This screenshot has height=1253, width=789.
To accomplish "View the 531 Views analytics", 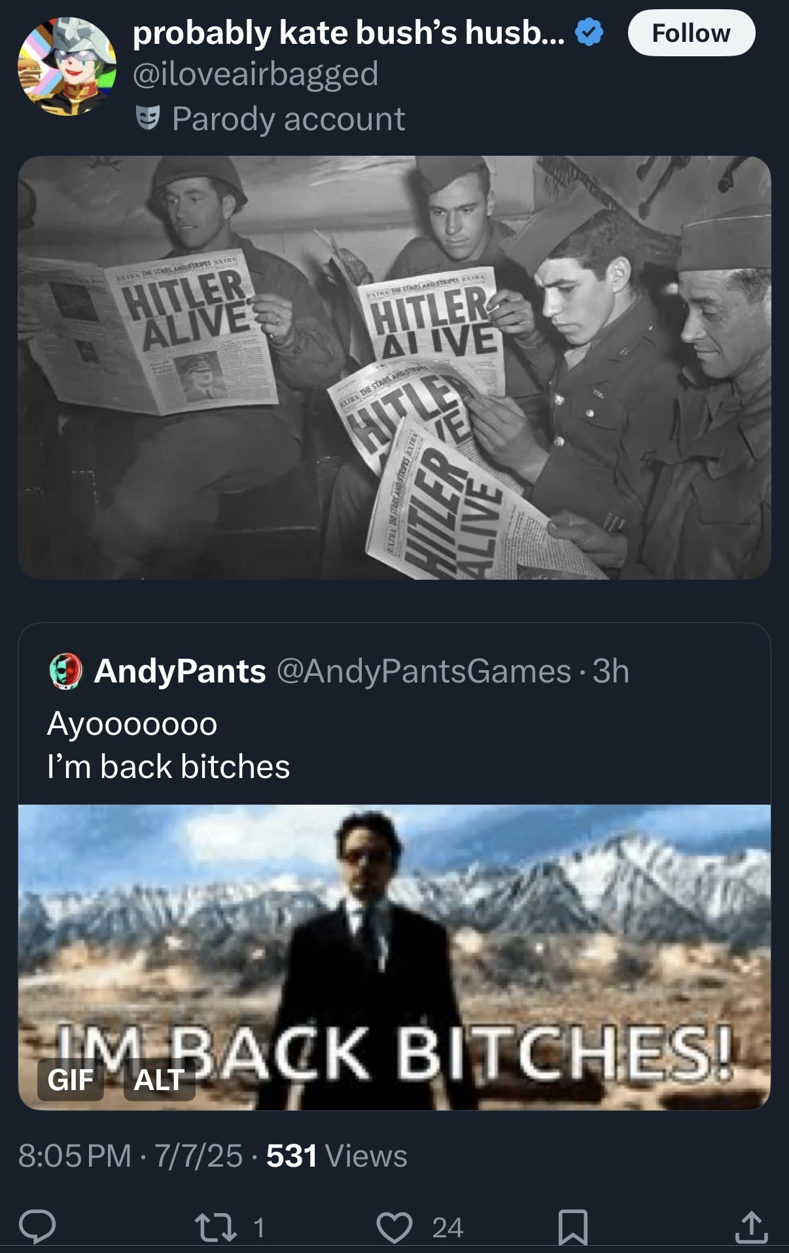I will tap(337, 1156).
